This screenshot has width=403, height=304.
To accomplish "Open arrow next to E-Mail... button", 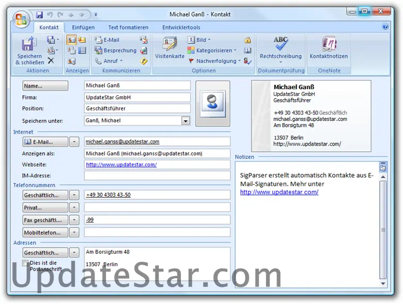I will [74, 142].
